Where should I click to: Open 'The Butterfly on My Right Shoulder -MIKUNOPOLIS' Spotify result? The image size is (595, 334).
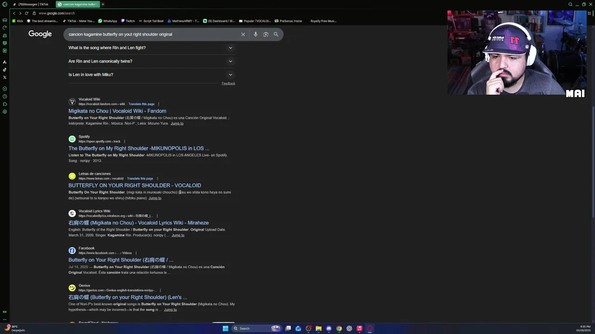coord(139,148)
